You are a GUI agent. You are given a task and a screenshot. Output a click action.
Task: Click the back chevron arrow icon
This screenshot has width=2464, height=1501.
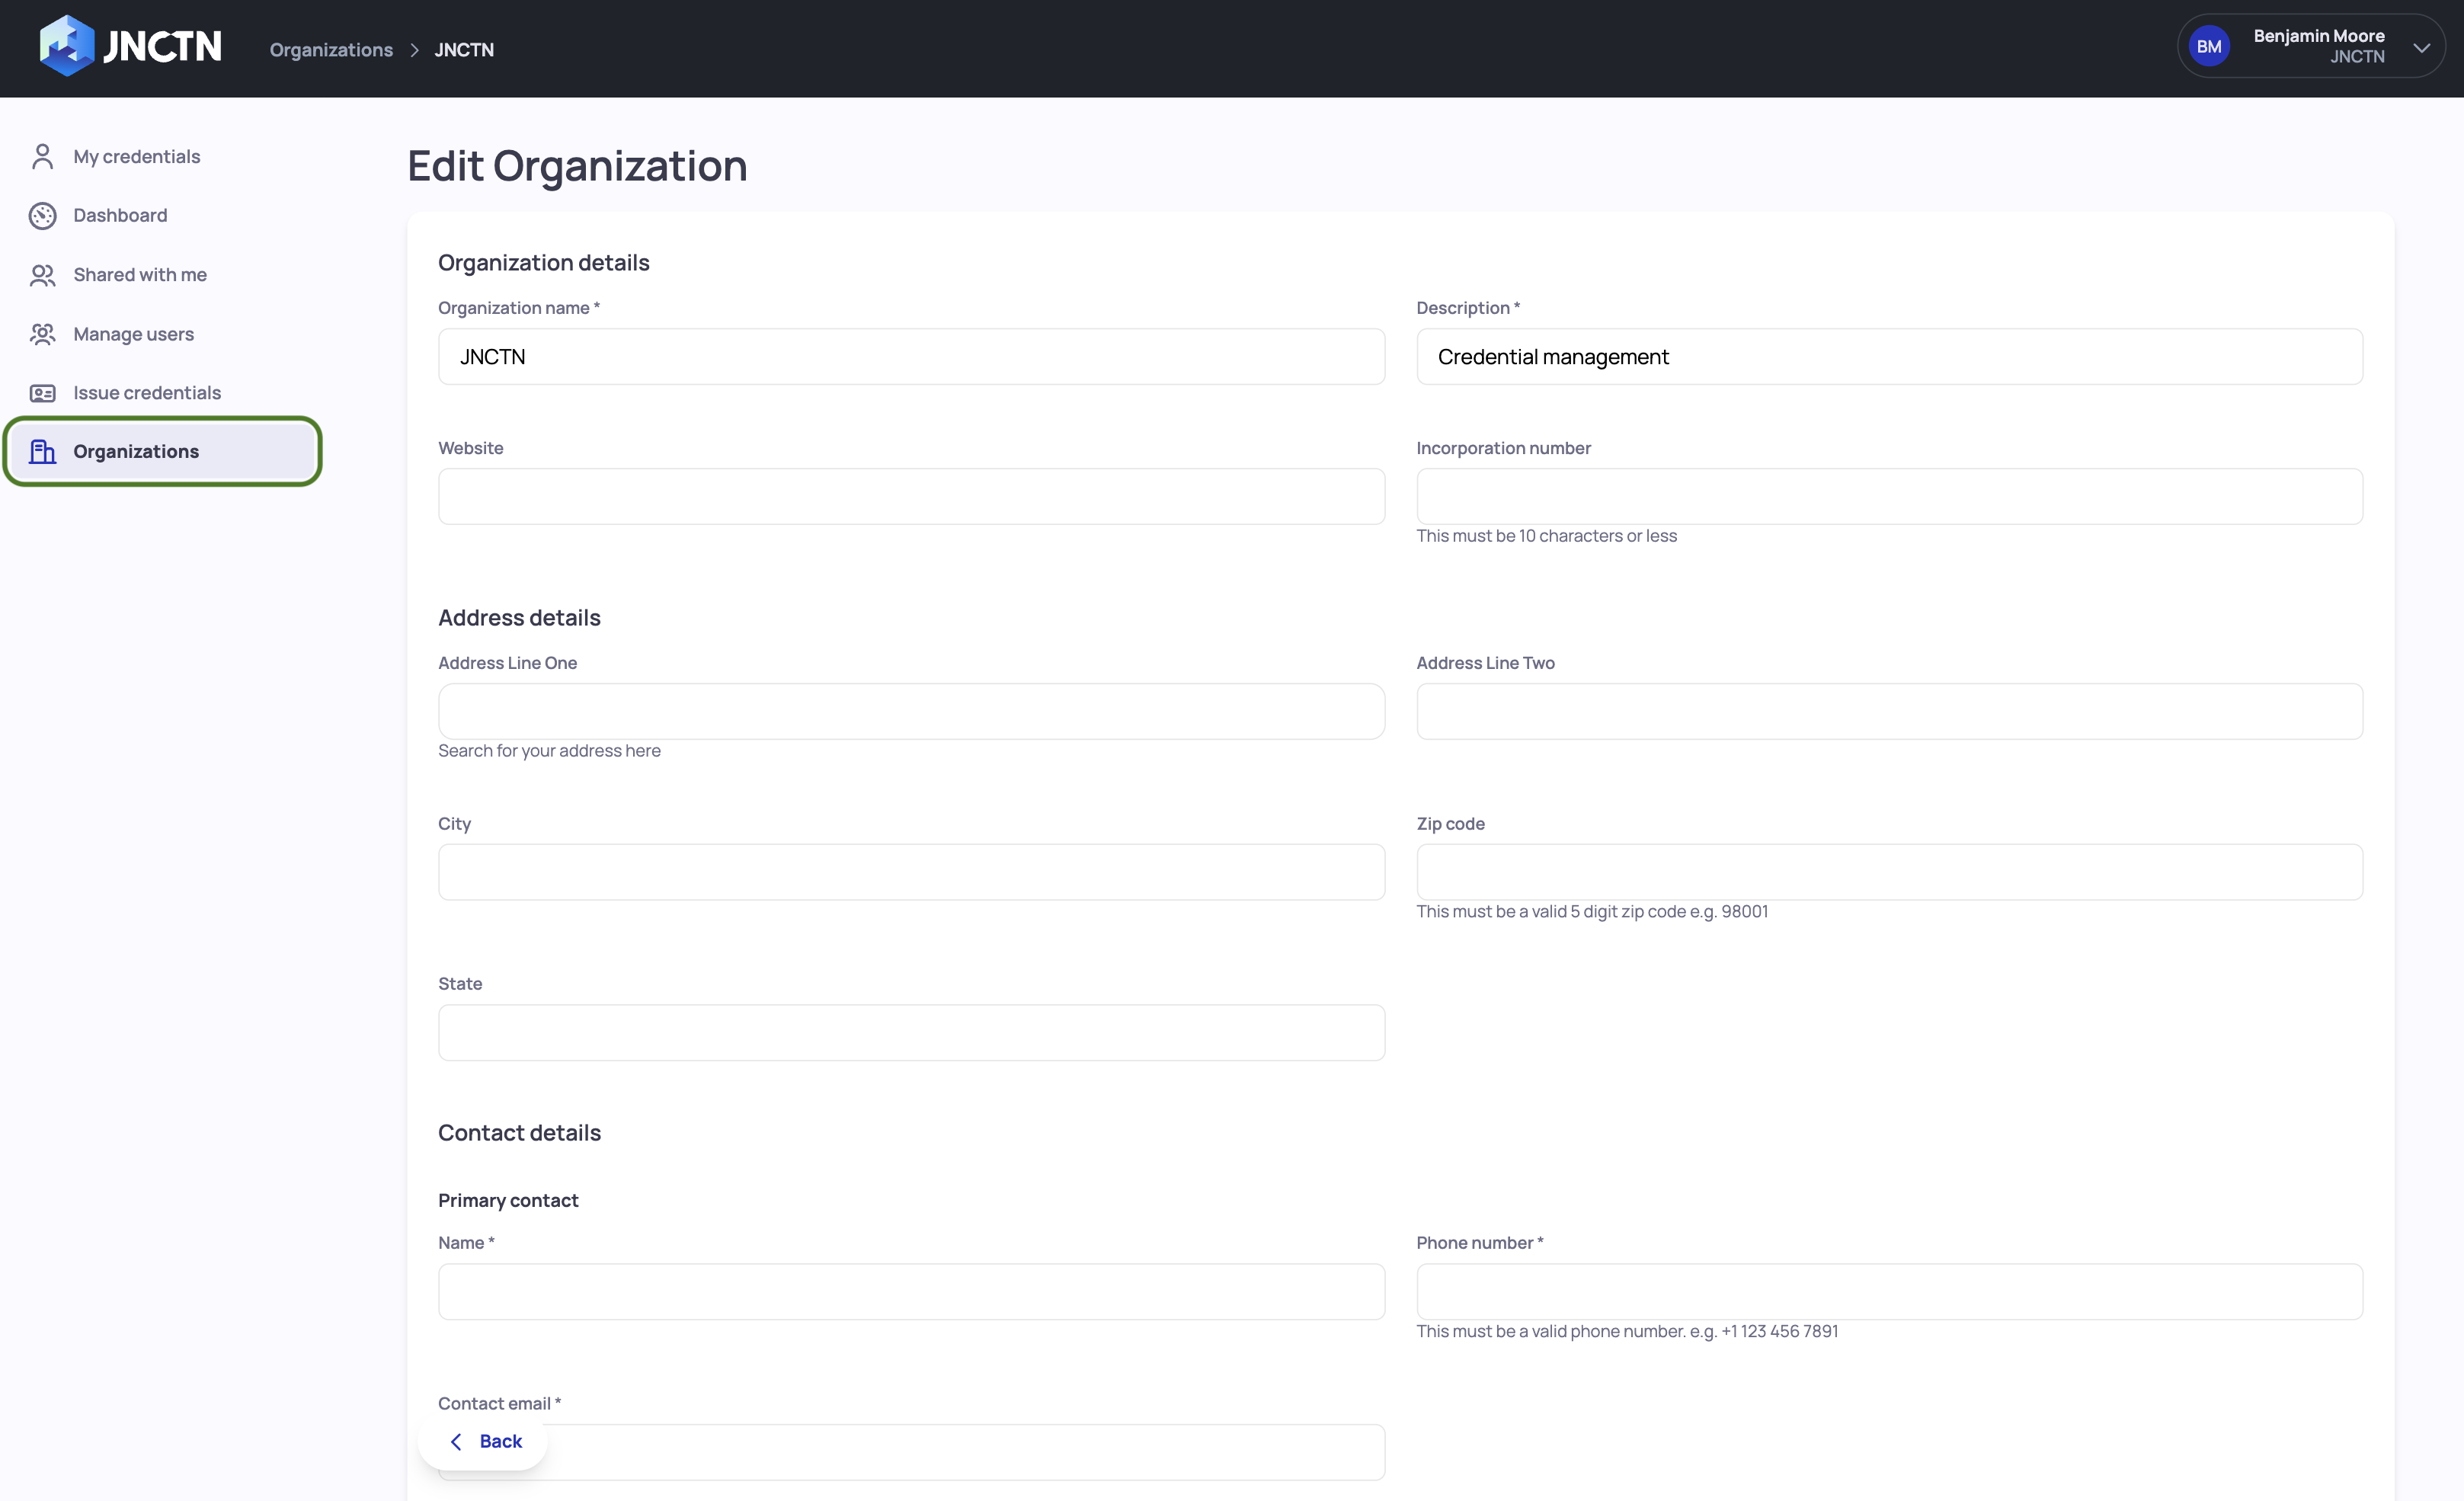point(456,1441)
